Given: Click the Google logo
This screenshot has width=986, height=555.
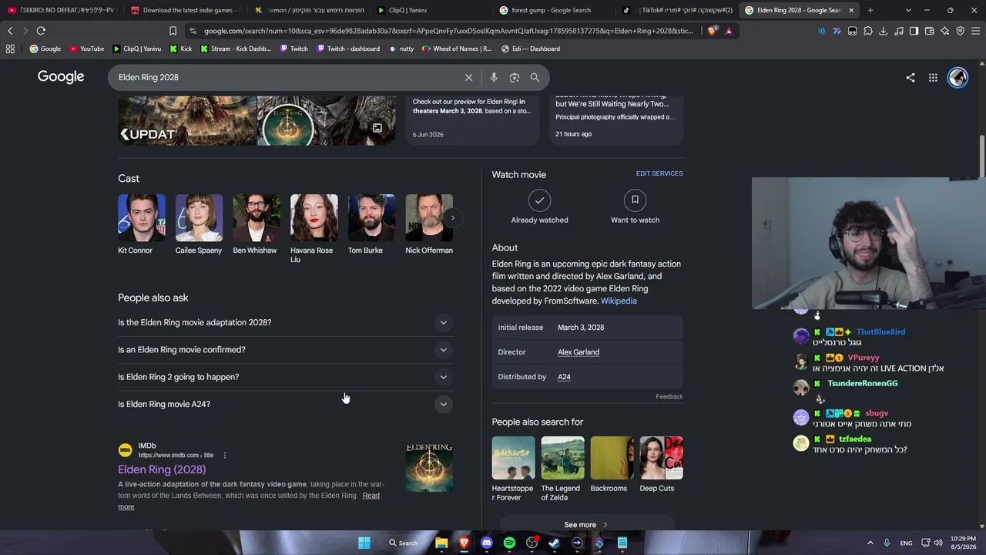Looking at the screenshot, I should point(61,77).
